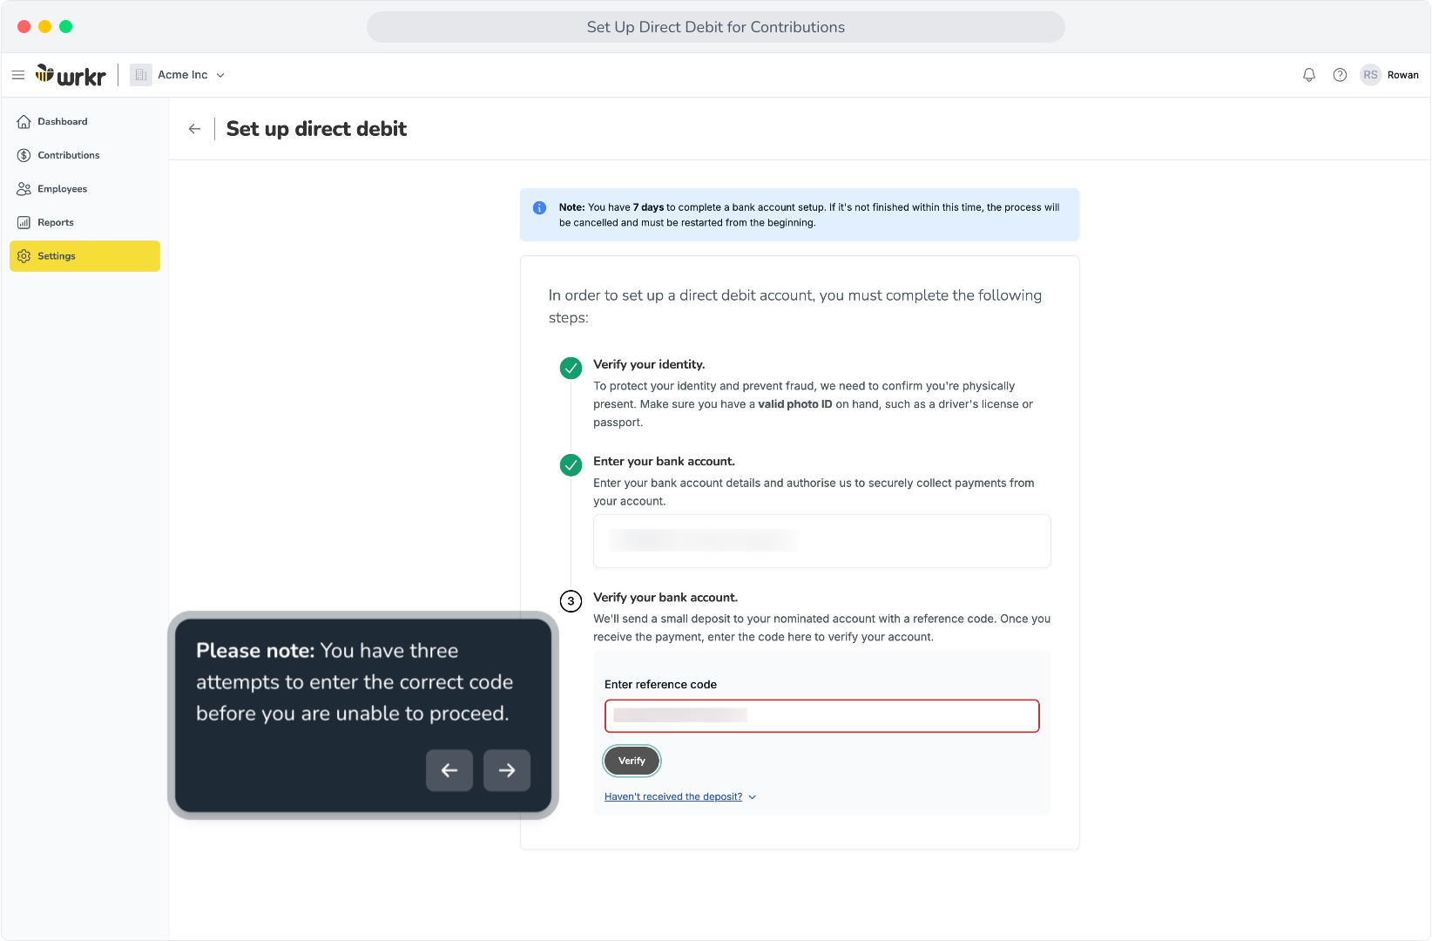Click the previous arrow in the tooltip

tap(449, 770)
